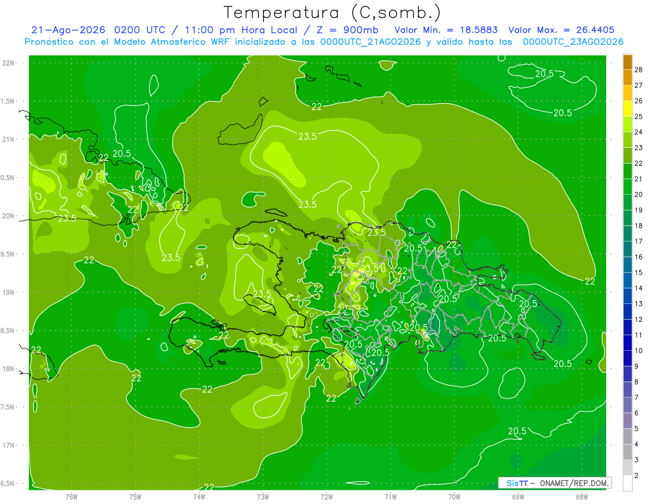Screen dimensions: 653x504
Task: Click the orange swatch above 28 on colorbar
Action: pos(628,62)
